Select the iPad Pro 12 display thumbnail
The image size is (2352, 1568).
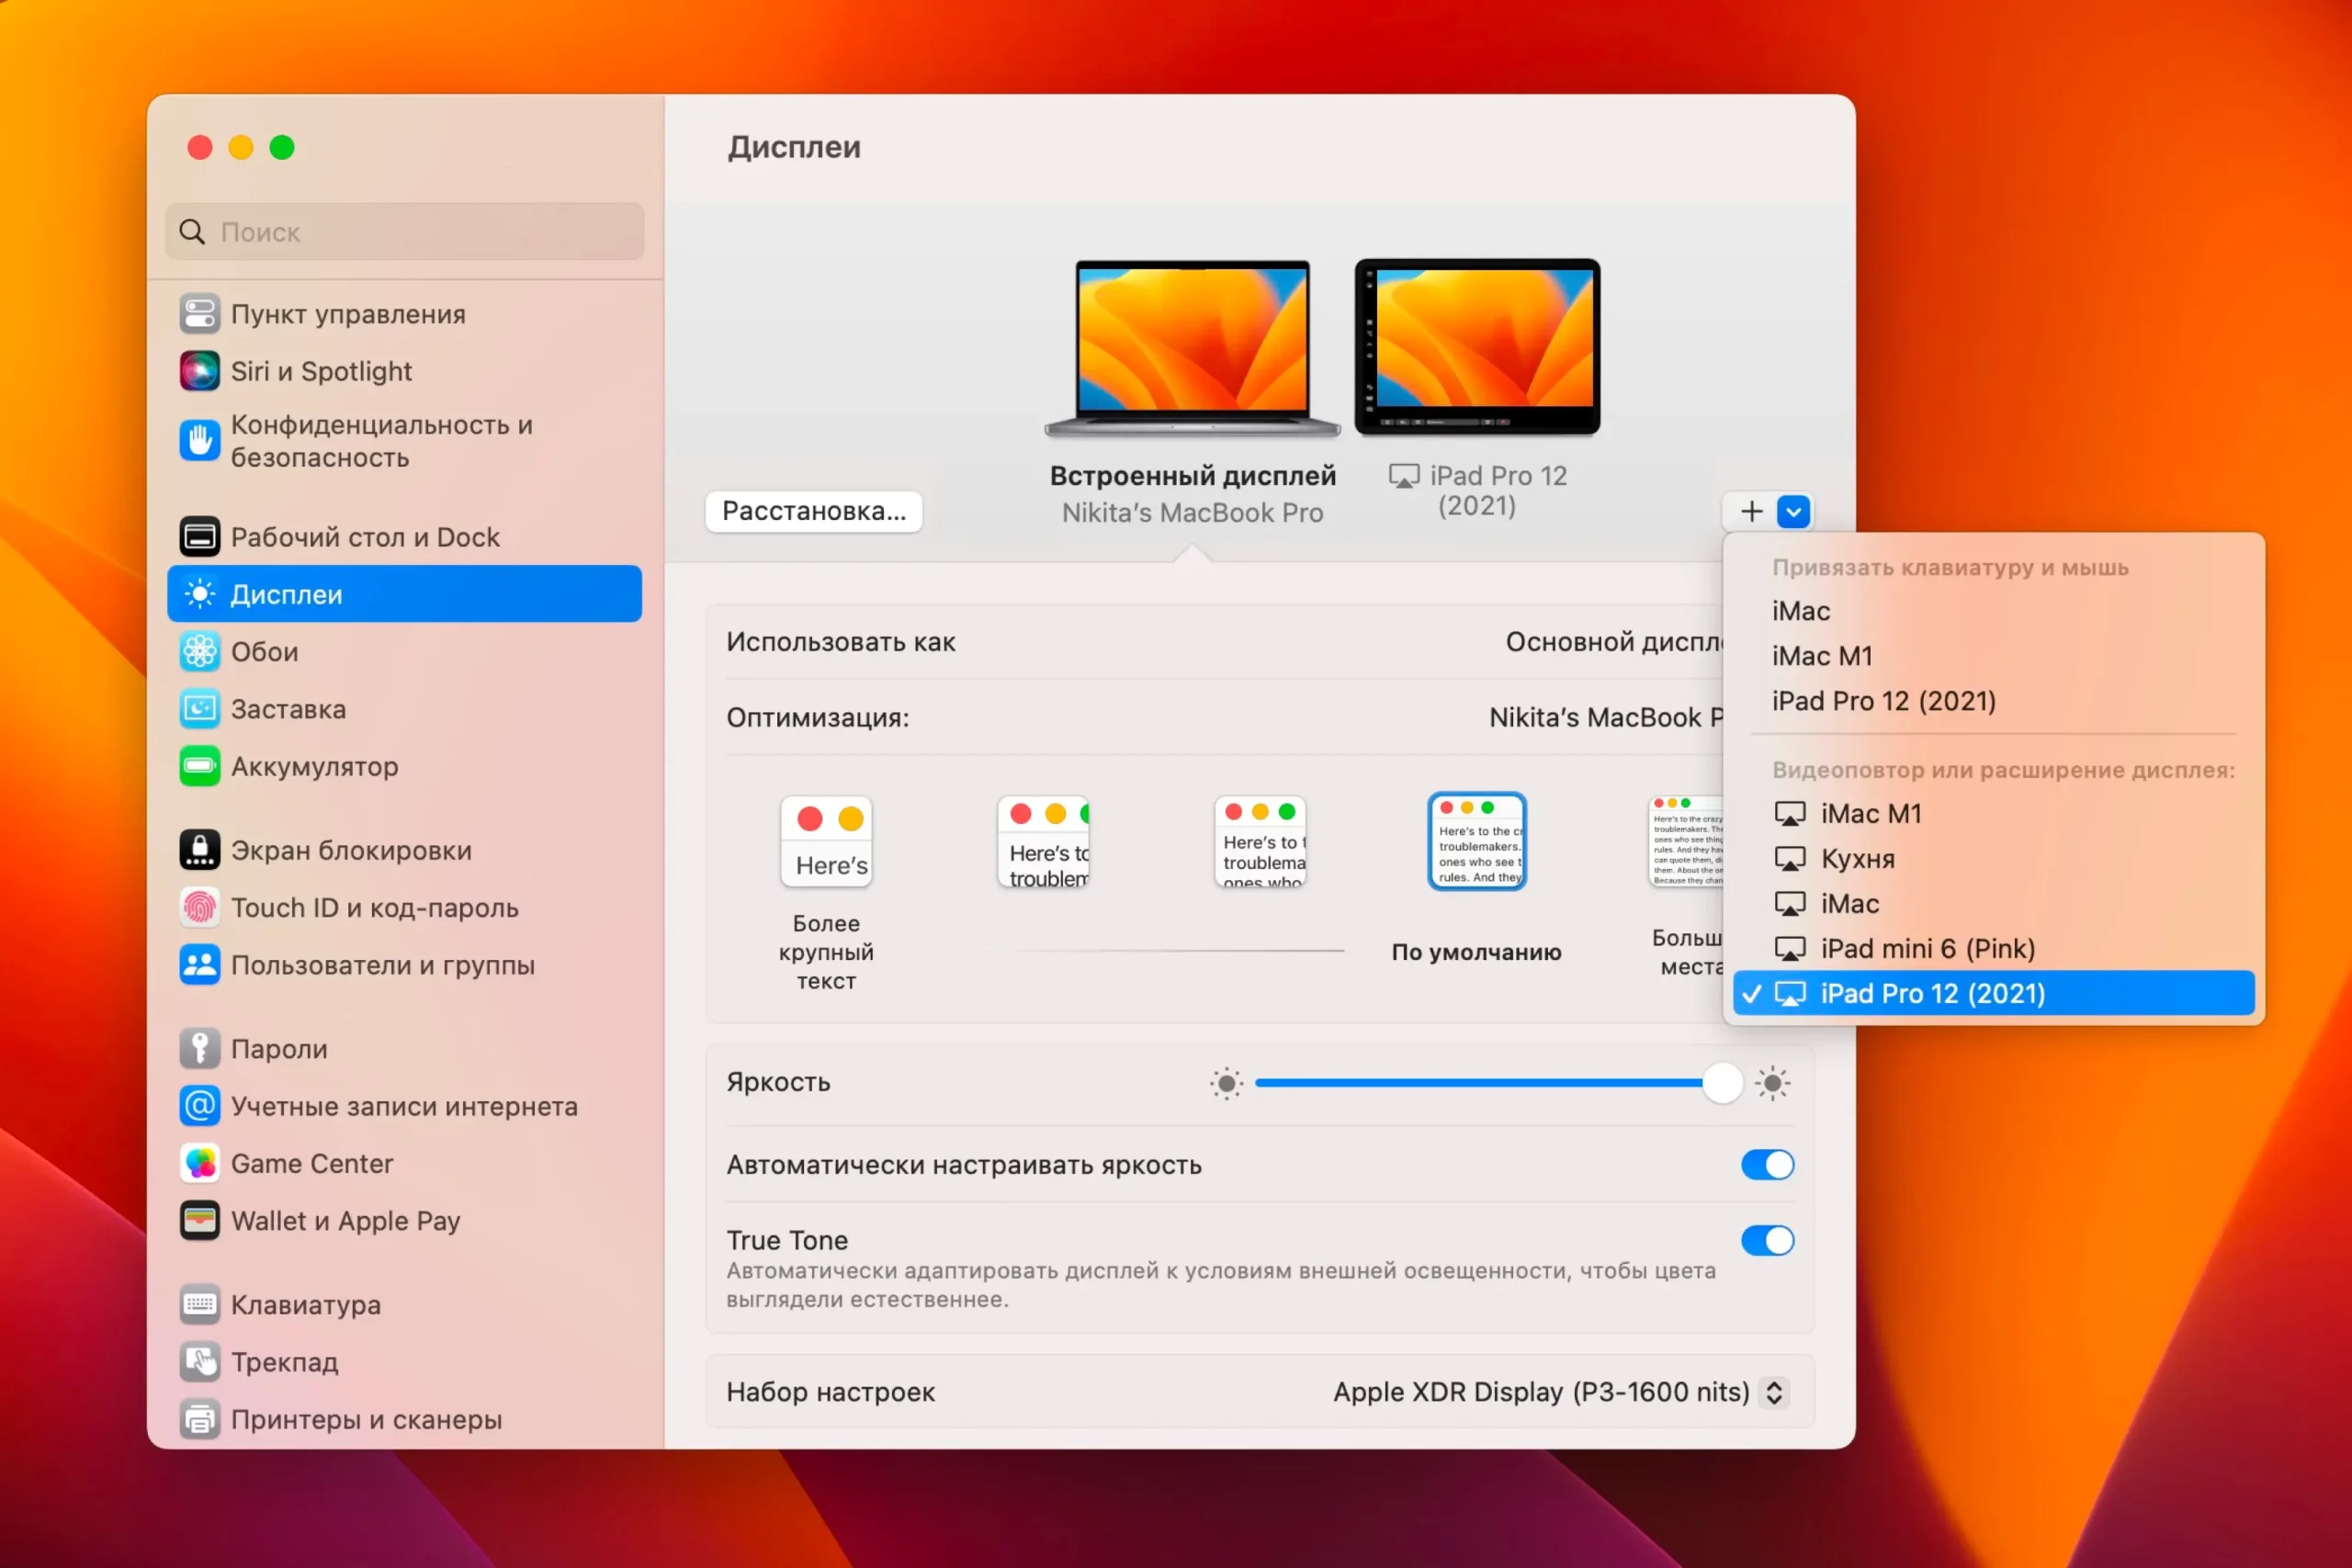1477,348
